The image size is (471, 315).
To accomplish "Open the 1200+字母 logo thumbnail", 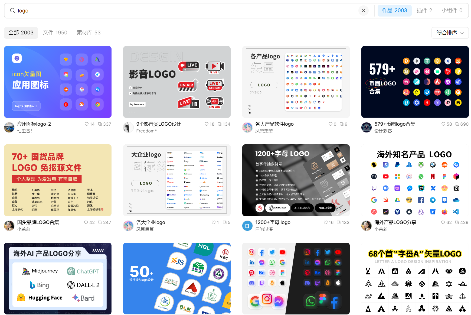I will click(x=296, y=180).
